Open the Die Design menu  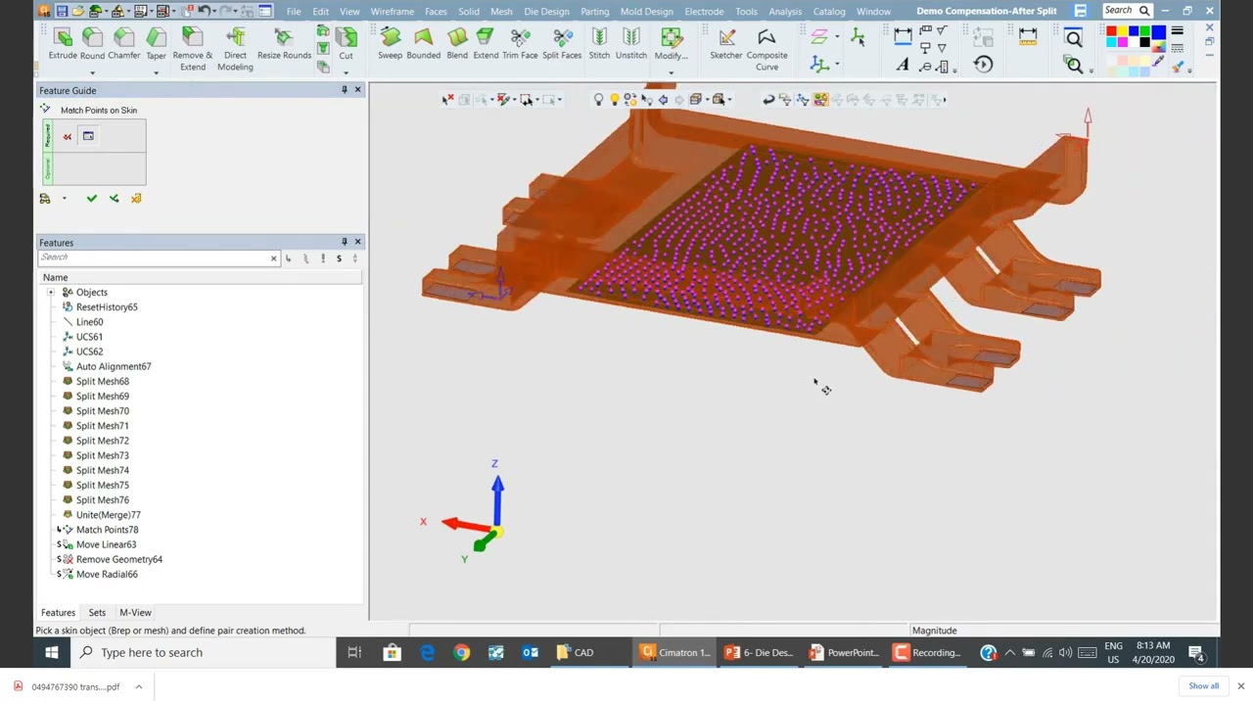click(x=546, y=12)
